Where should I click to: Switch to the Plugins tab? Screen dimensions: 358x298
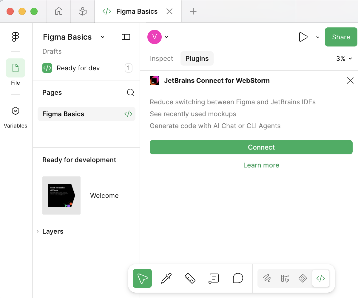click(x=197, y=58)
